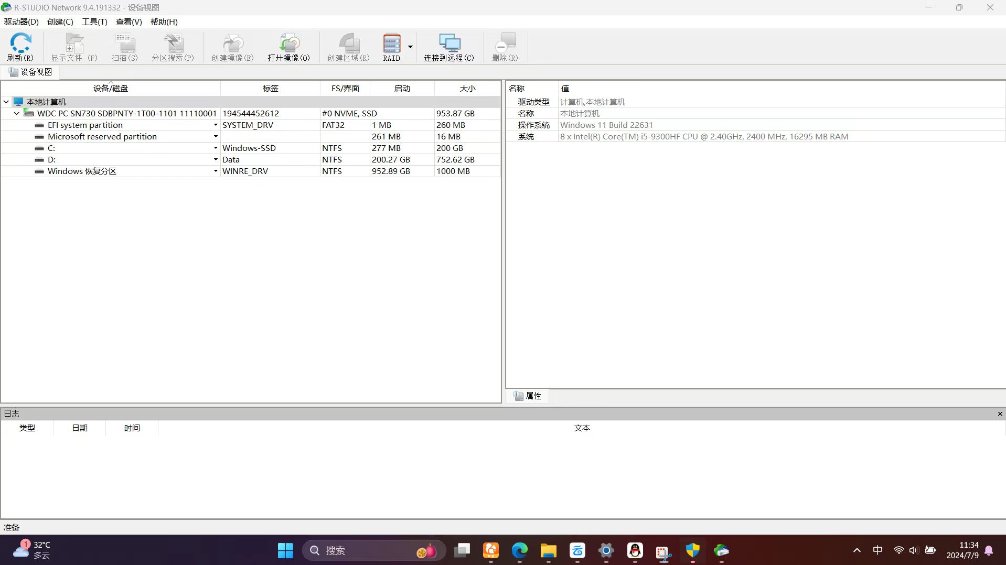The width and height of the screenshot is (1006, 565).
Task: Collapse the WDC PC SN730 drive node
Action: (17, 114)
